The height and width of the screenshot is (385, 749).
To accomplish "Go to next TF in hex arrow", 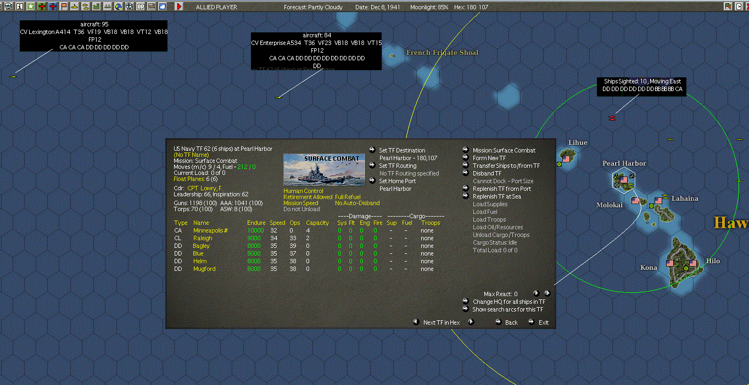I will pos(471,322).
